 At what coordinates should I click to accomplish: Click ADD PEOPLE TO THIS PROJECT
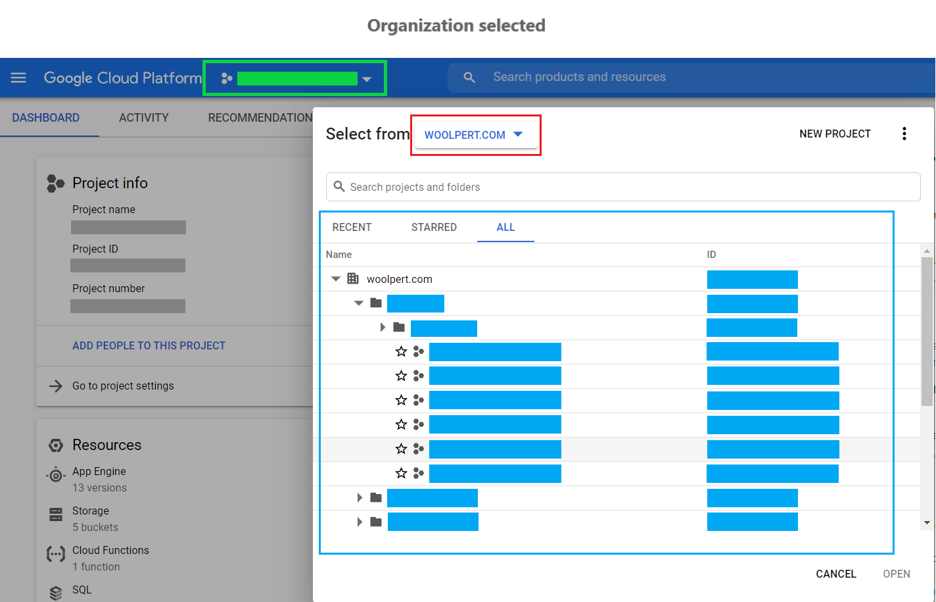coord(149,345)
